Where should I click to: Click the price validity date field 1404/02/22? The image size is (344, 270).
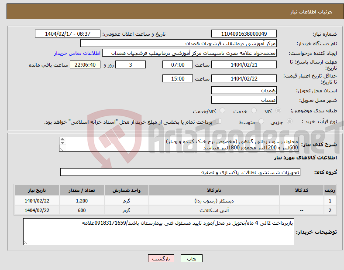click(244, 78)
